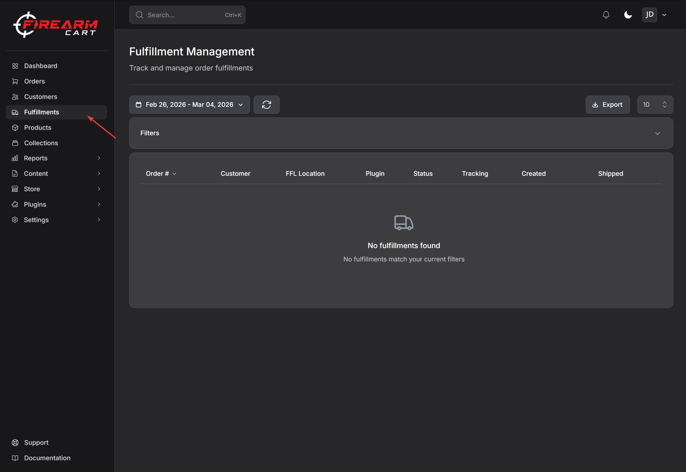Image resolution: width=686 pixels, height=472 pixels.
Task: Toggle dark mode moon icon
Action: tap(628, 15)
